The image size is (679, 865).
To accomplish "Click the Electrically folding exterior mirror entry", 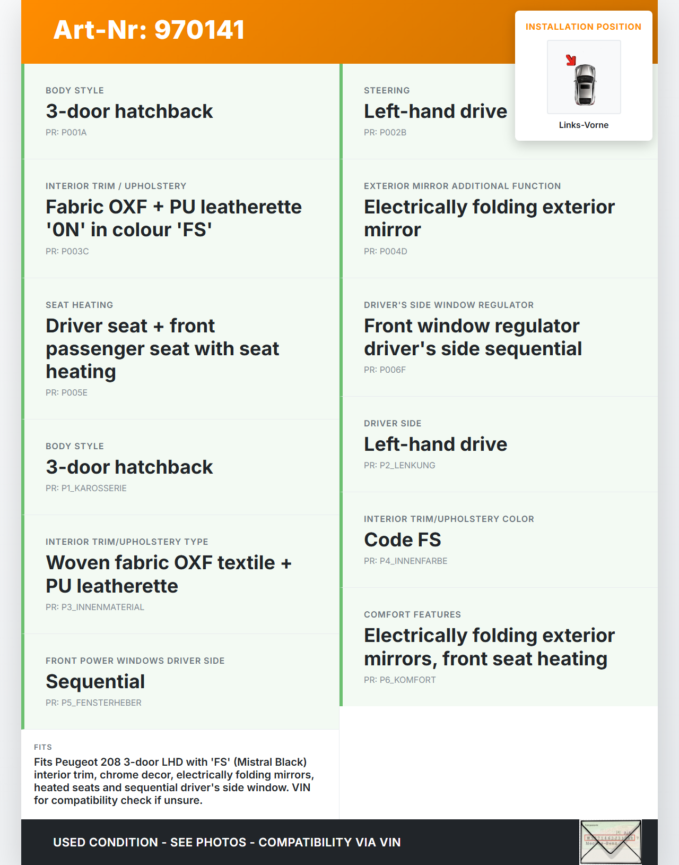I will point(489,218).
